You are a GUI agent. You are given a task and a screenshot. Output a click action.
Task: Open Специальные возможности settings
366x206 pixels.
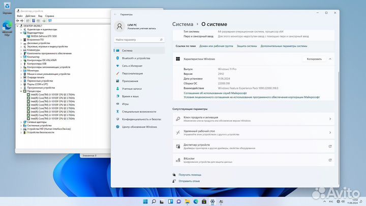coord(139,111)
